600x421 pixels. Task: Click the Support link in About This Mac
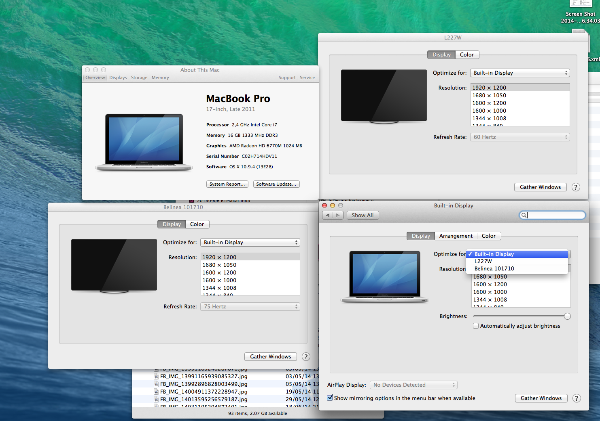click(x=287, y=77)
